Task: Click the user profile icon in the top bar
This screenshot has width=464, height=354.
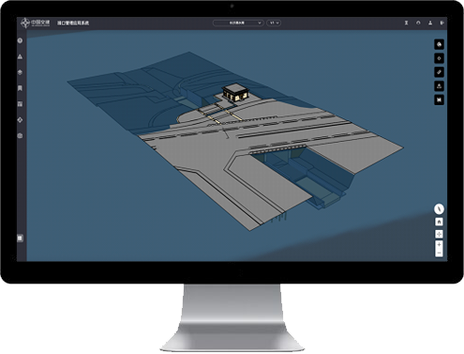Action: [x=430, y=23]
